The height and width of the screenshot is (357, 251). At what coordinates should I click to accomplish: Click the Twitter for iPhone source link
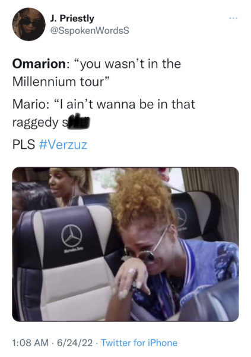click(139, 343)
